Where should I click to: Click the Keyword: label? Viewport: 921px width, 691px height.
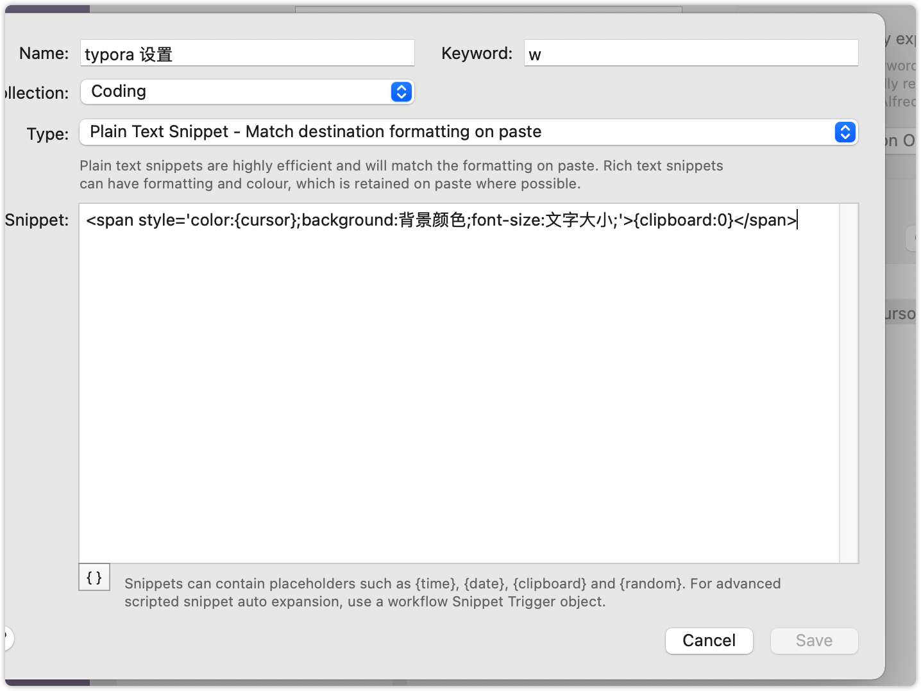(x=477, y=53)
